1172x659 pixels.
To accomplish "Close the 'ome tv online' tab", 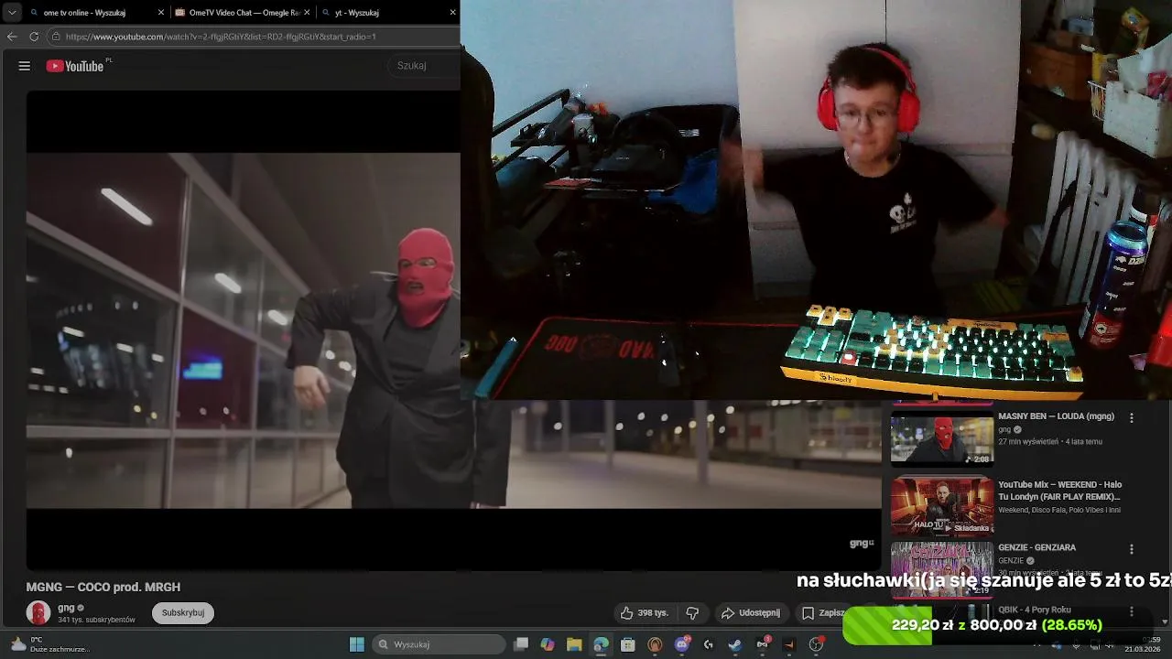I will tap(161, 13).
